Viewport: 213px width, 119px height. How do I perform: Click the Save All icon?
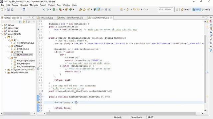click(x=12, y=10)
